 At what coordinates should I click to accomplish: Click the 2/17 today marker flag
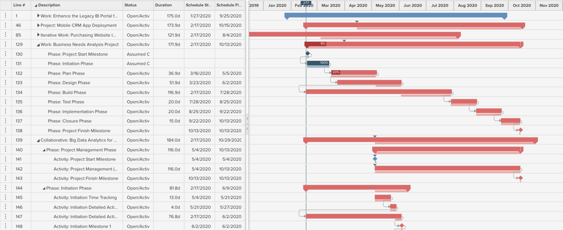tap(306, 2)
